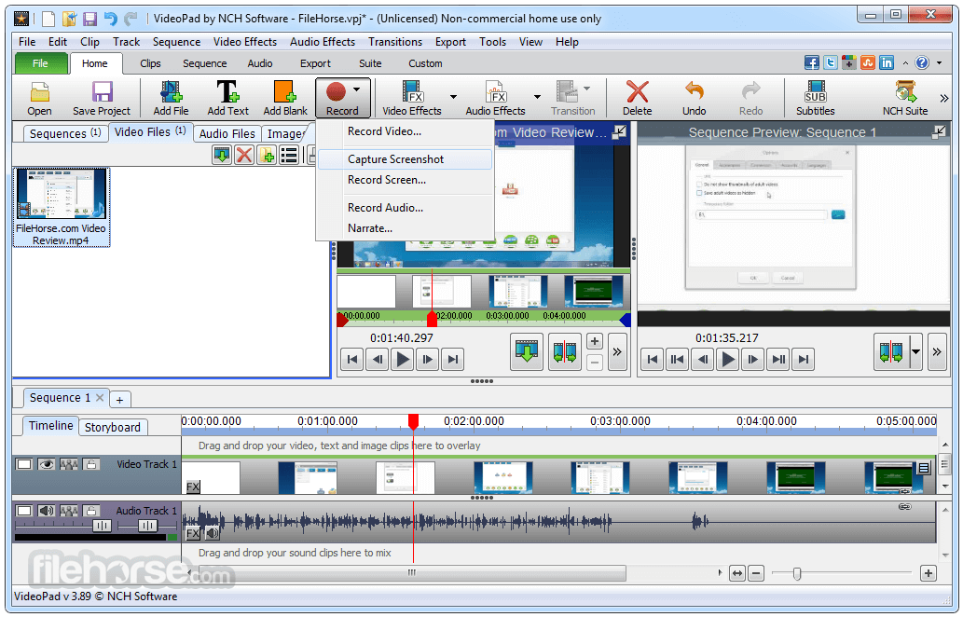Choose Narrate... menu entry
Viewport: 963px width, 617px height.
[406, 228]
